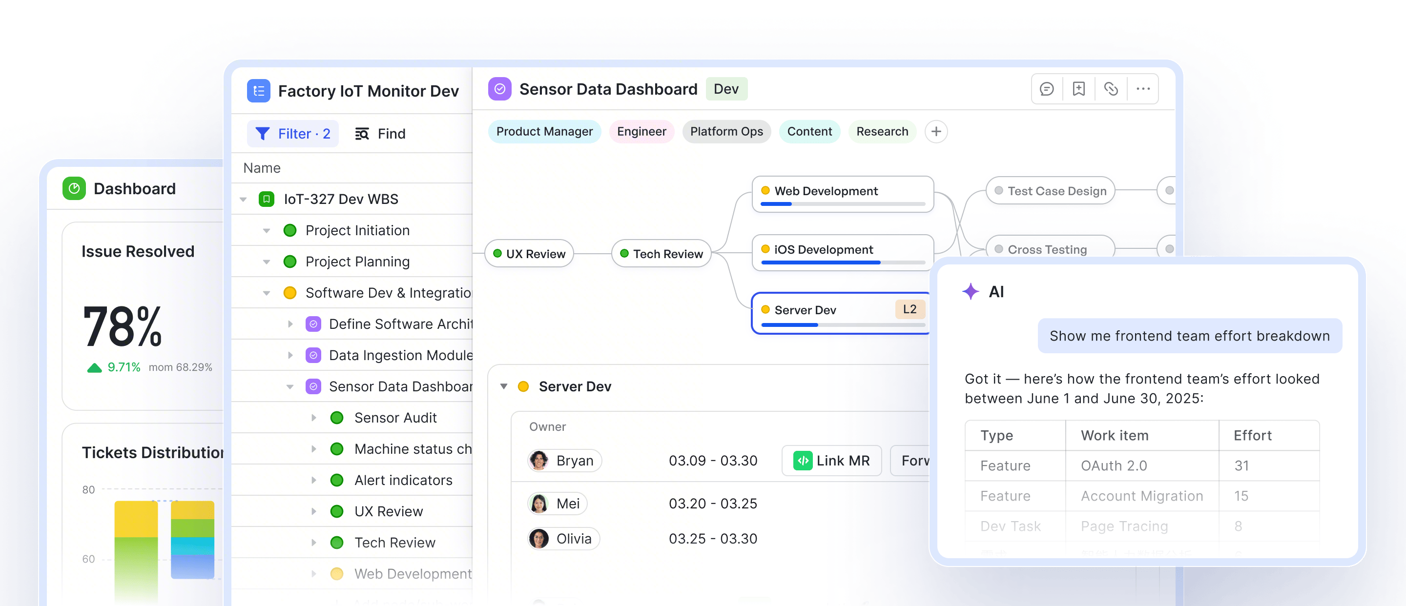Click Bryan's date range 03.09 - 03.30

click(x=713, y=461)
